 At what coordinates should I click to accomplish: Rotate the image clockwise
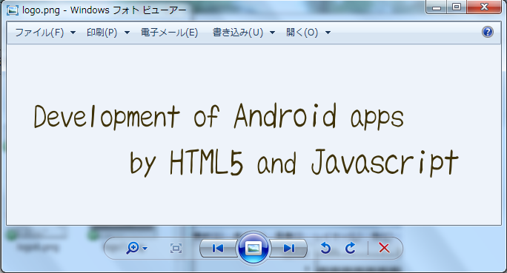click(x=350, y=248)
